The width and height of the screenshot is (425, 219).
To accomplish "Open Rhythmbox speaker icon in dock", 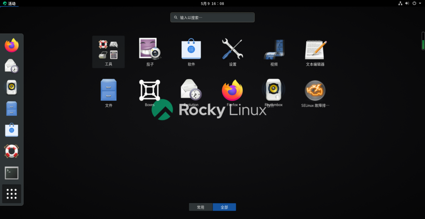I will tap(12, 87).
